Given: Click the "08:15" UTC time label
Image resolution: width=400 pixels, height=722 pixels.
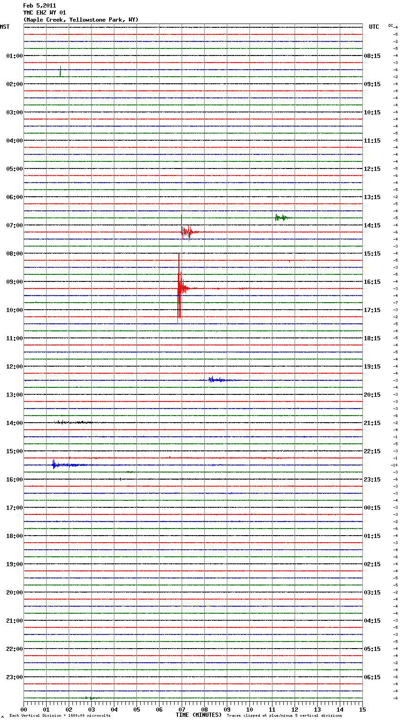Looking at the screenshot, I should click(372, 56).
